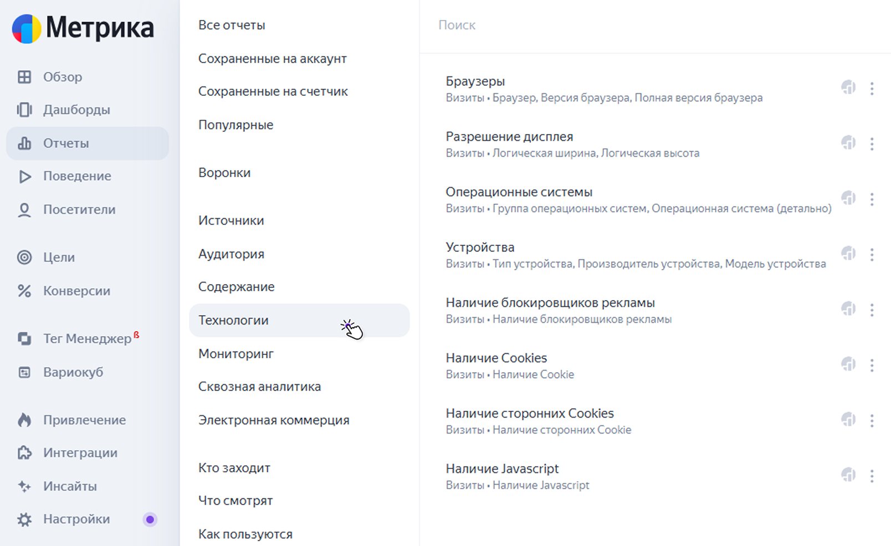Open the Обзор overview icon
The image size is (891, 546).
(x=24, y=77)
